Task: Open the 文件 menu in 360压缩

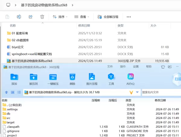Action: (110, 67)
